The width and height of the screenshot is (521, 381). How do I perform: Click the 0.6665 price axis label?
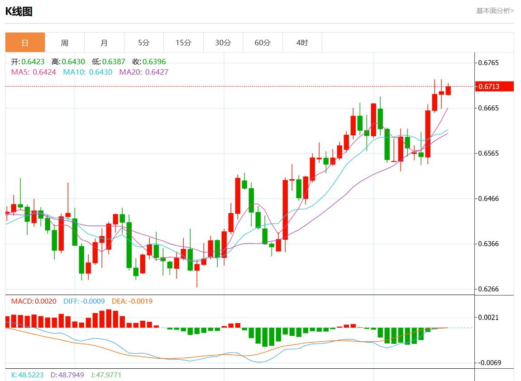point(488,108)
